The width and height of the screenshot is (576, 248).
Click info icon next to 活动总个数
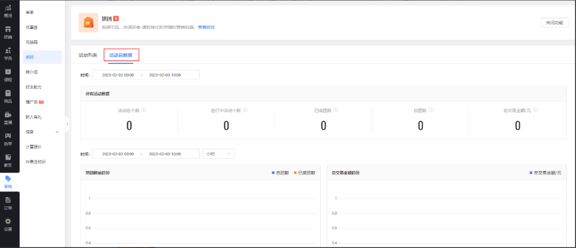pyautogui.click(x=144, y=110)
